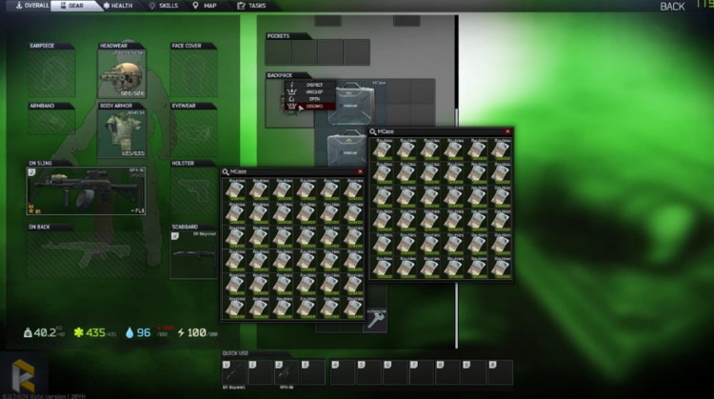Select the helmet in the Headwear slot

point(122,73)
